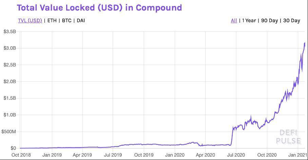Click the chart line peak near $3.0B
Screen dimensions: 308x160
tap(305, 43)
